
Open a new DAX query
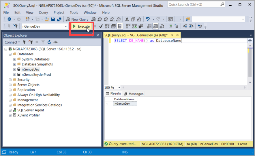tap(119, 19)
